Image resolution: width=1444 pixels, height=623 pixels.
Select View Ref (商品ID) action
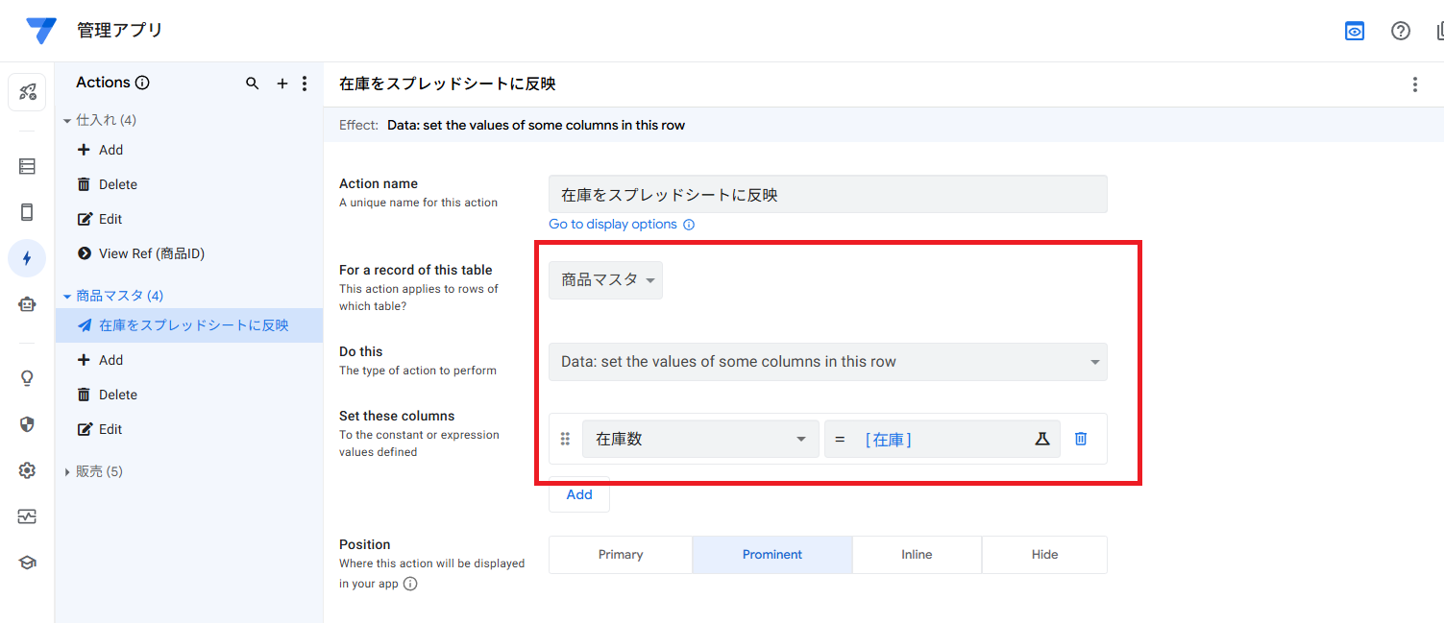pyautogui.click(x=152, y=253)
